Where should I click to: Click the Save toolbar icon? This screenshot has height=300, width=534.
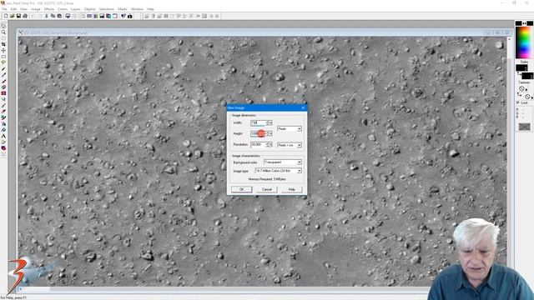[18, 16]
